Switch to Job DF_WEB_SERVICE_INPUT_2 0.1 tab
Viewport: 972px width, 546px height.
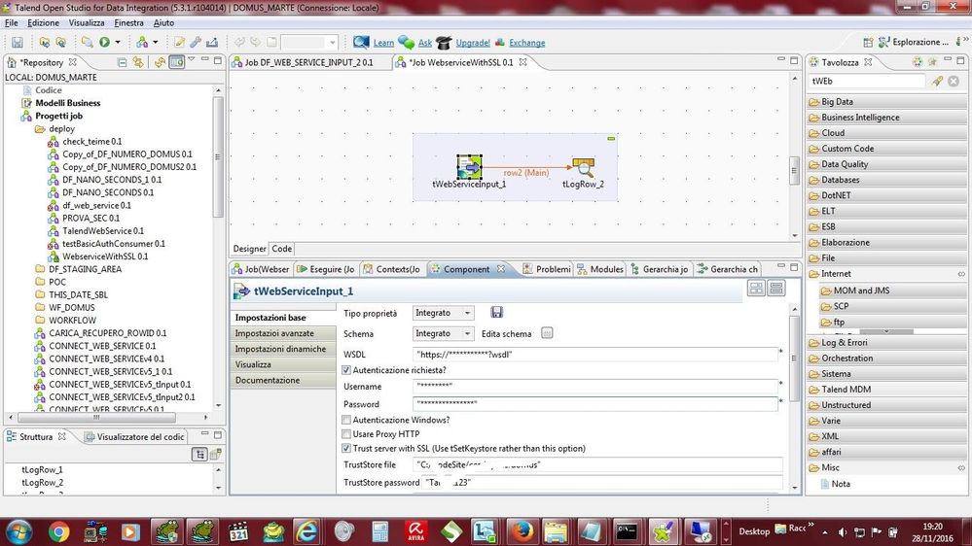point(308,62)
